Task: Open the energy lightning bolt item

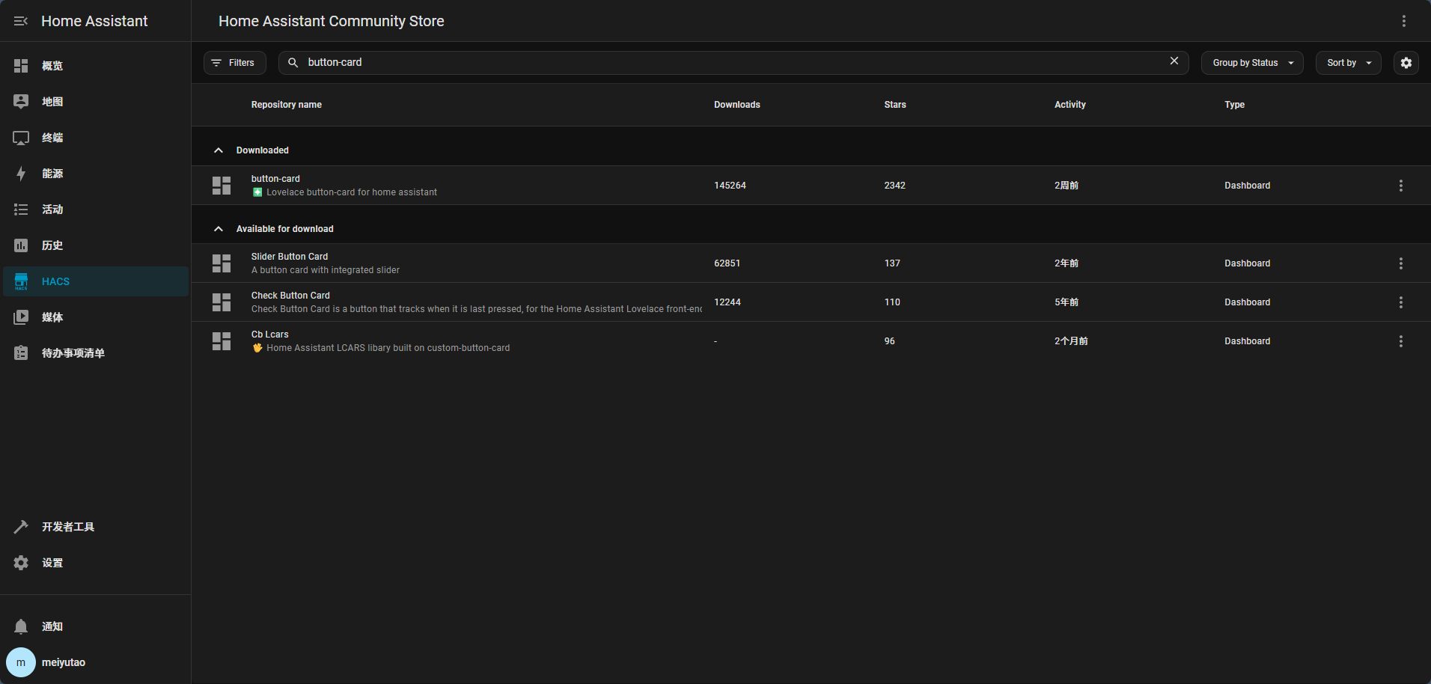Action: point(21,174)
